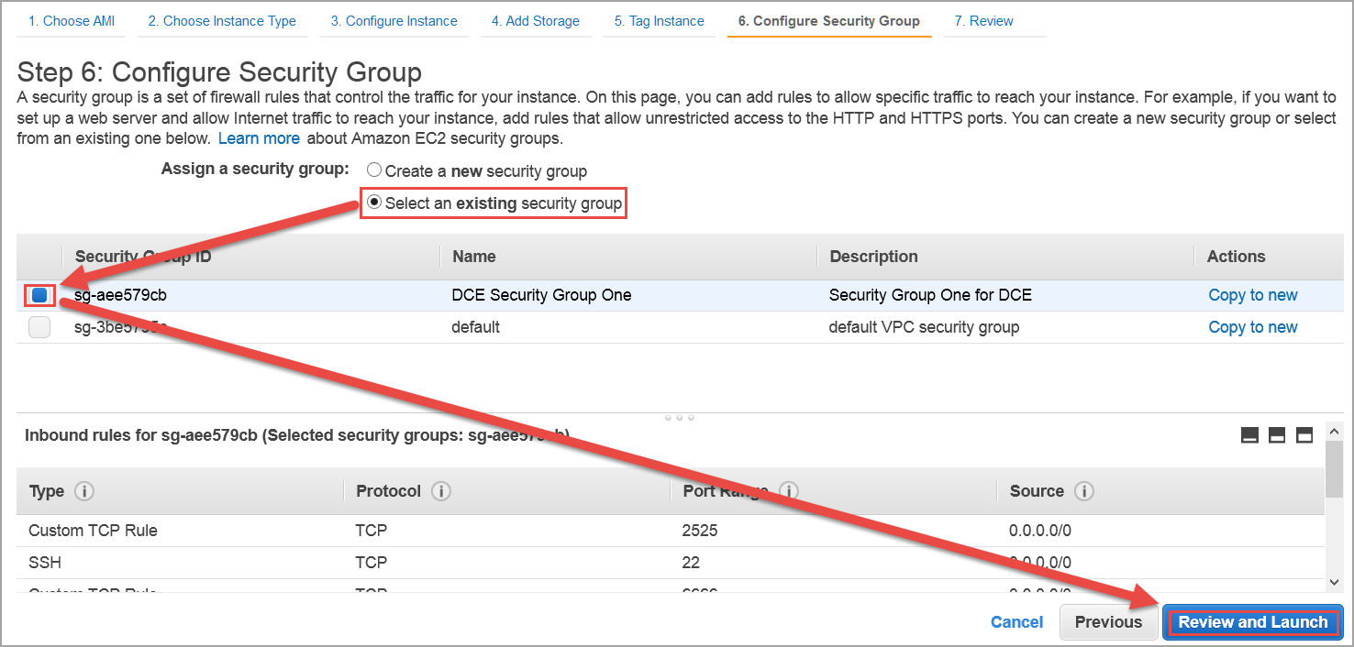1354x647 pixels.
Task: Click the info icon next to Type
Action: (84, 491)
